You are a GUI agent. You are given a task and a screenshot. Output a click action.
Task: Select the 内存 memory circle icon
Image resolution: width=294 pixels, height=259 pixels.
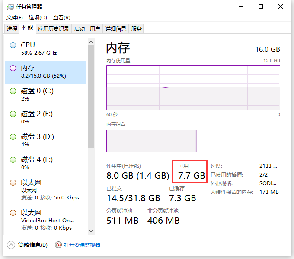coord(13,68)
